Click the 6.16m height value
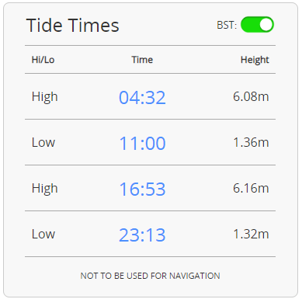Screen dimensions: 302x306 coord(251,188)
